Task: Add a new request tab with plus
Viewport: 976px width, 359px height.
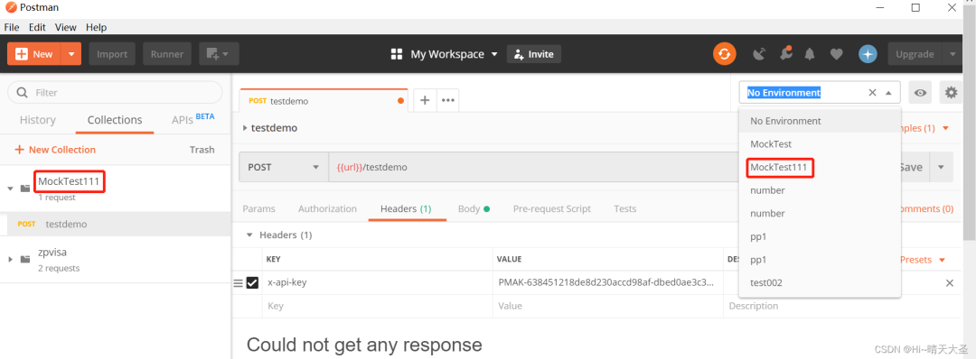Action: coord(425,100)
